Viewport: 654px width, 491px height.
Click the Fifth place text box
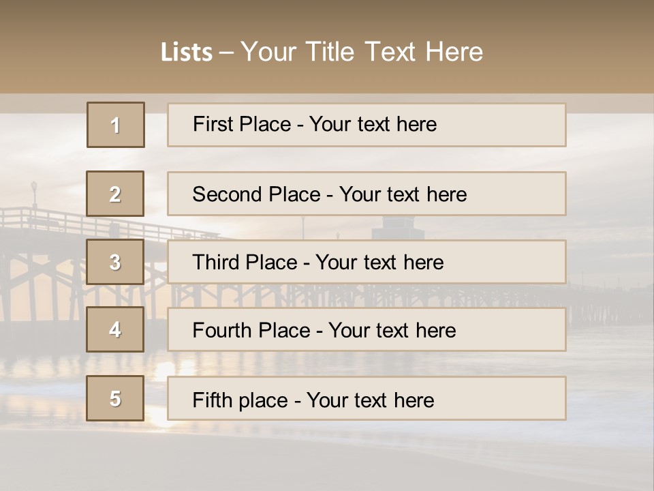(x=367, y=398)
